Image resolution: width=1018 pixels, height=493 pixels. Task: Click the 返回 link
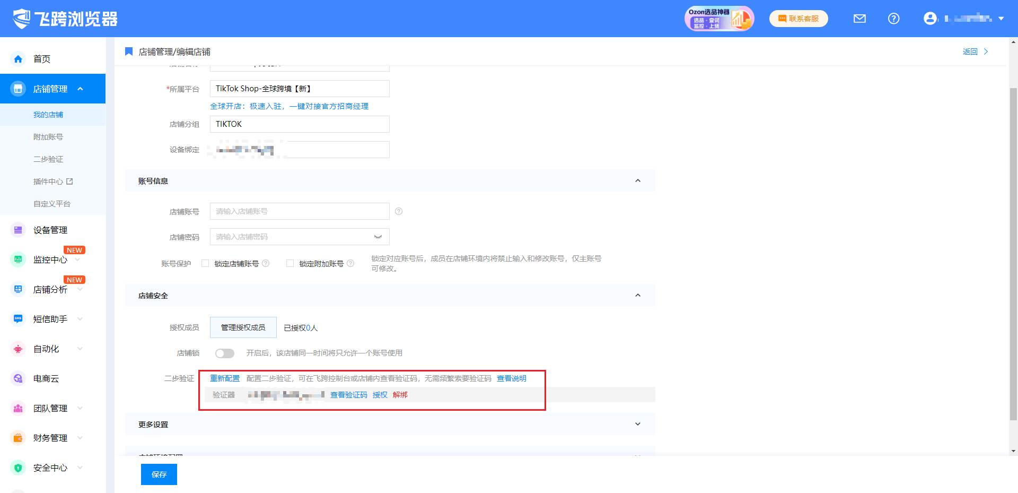tap(970, 51)
